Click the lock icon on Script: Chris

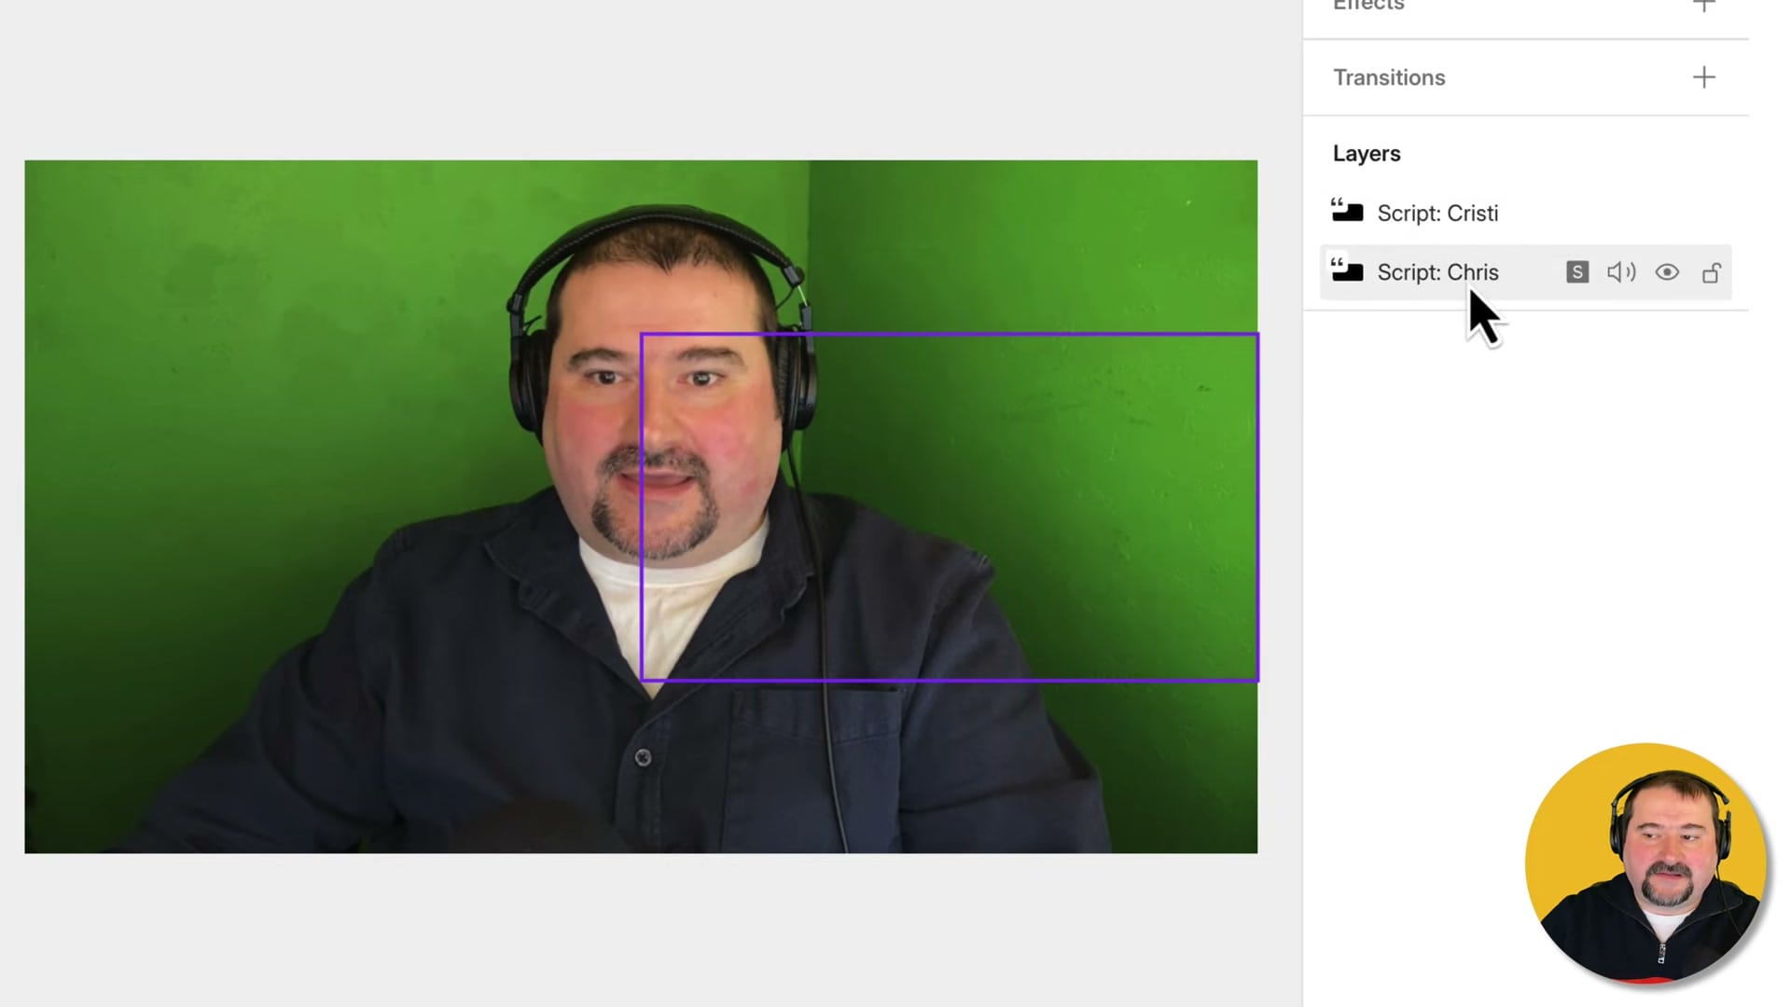(x=1712, y=272)
